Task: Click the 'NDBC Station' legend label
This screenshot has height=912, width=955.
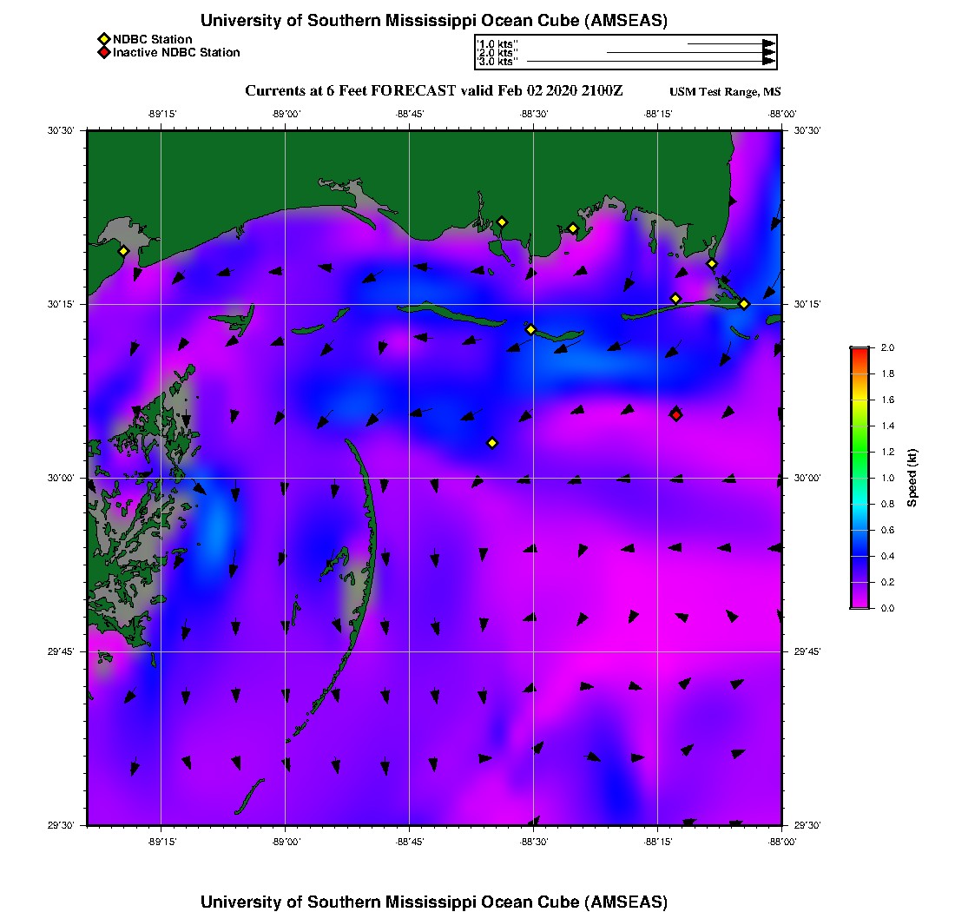Action: tap(152, 39)
